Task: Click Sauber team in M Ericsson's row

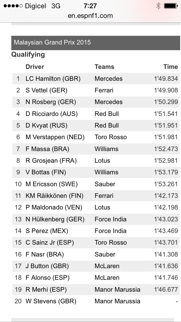Action: [105, 184]
